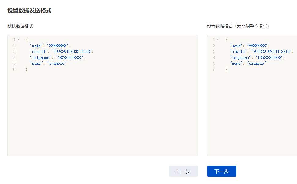Click "example" value in the custom format editor

pos(256,63)
